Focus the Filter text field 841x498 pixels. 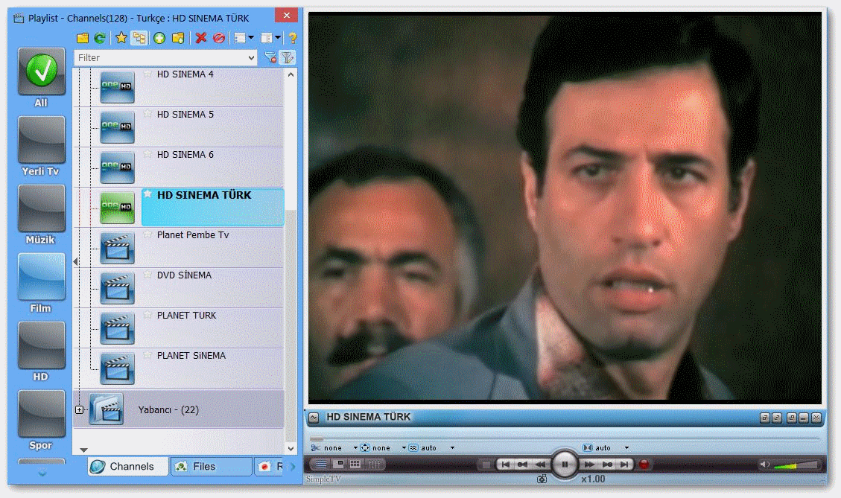[161, 57]
